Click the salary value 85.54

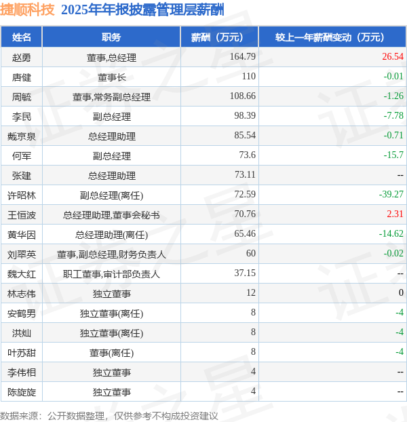[245, 135]
